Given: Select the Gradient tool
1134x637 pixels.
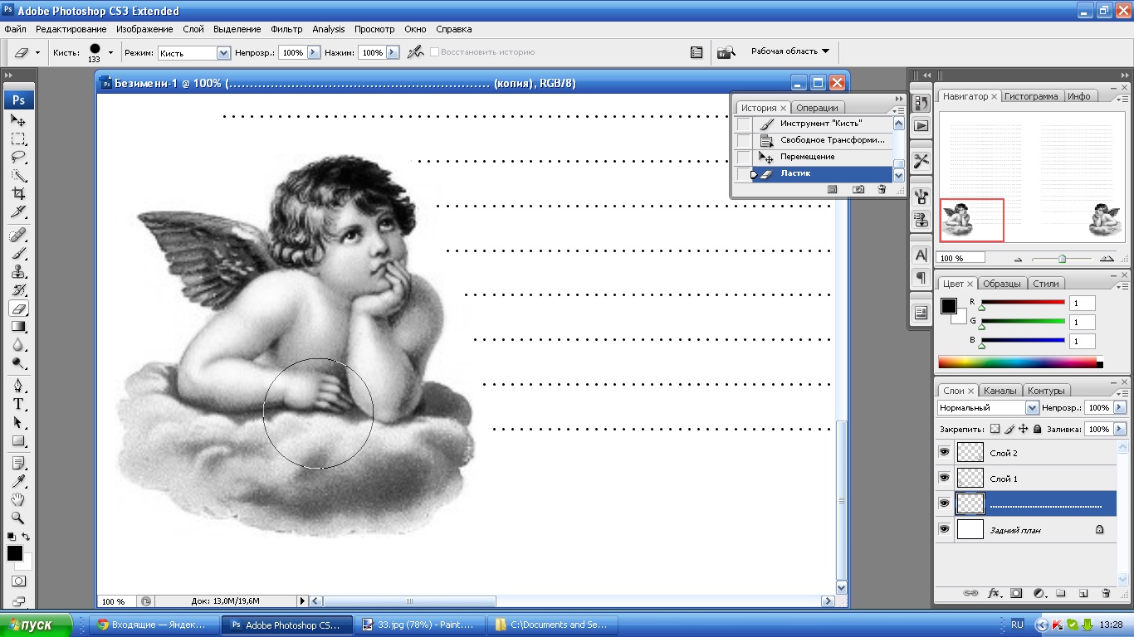Looking at the screenshot, I should [17, 327].
